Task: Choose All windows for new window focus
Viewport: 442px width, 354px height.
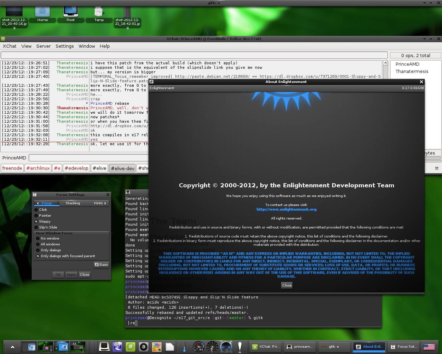Action: click(x=38, y=244)
